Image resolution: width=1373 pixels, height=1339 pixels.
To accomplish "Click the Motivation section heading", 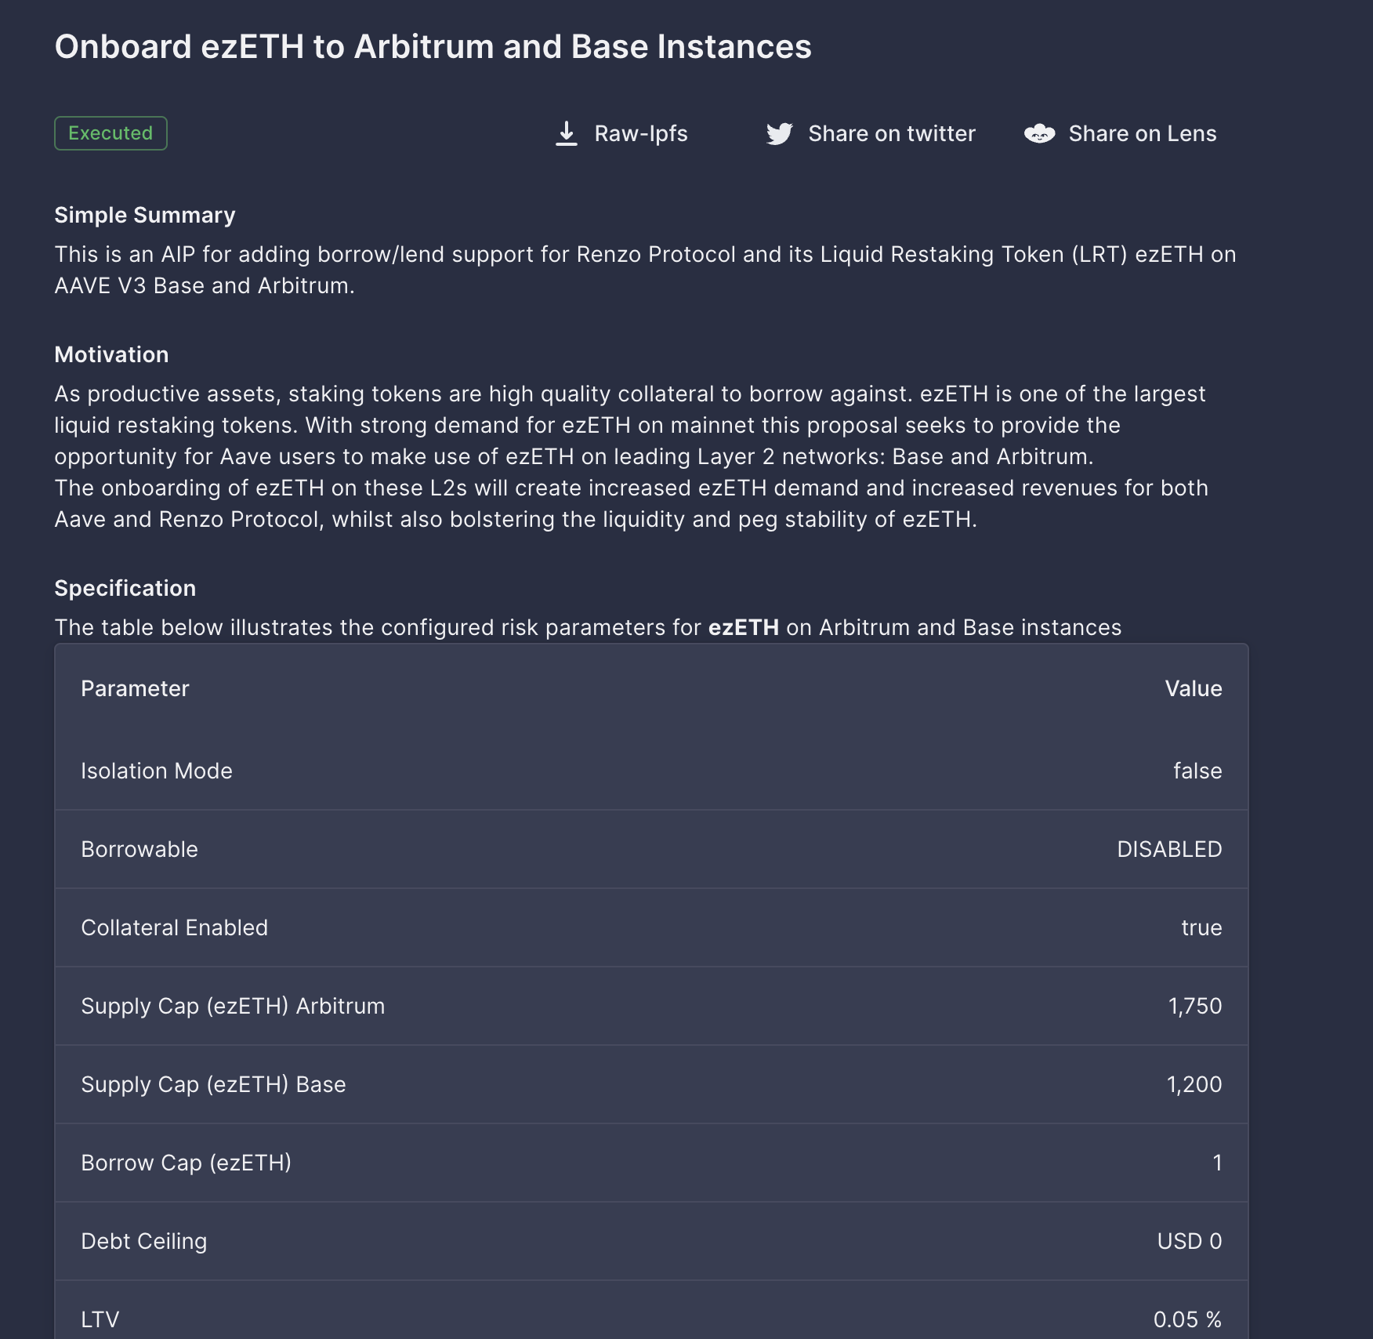I will 111,354.
